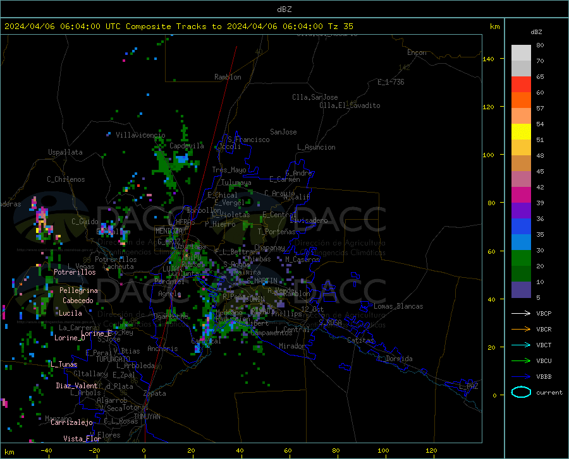Click the Lomas_Blancas map label
The width and height of the screenshot is (569, 459).
coord(398,306)
